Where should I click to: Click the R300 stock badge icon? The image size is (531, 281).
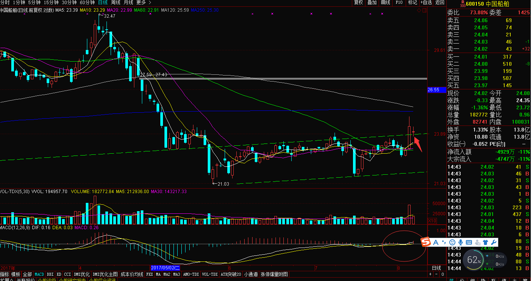tap(463, 3)
